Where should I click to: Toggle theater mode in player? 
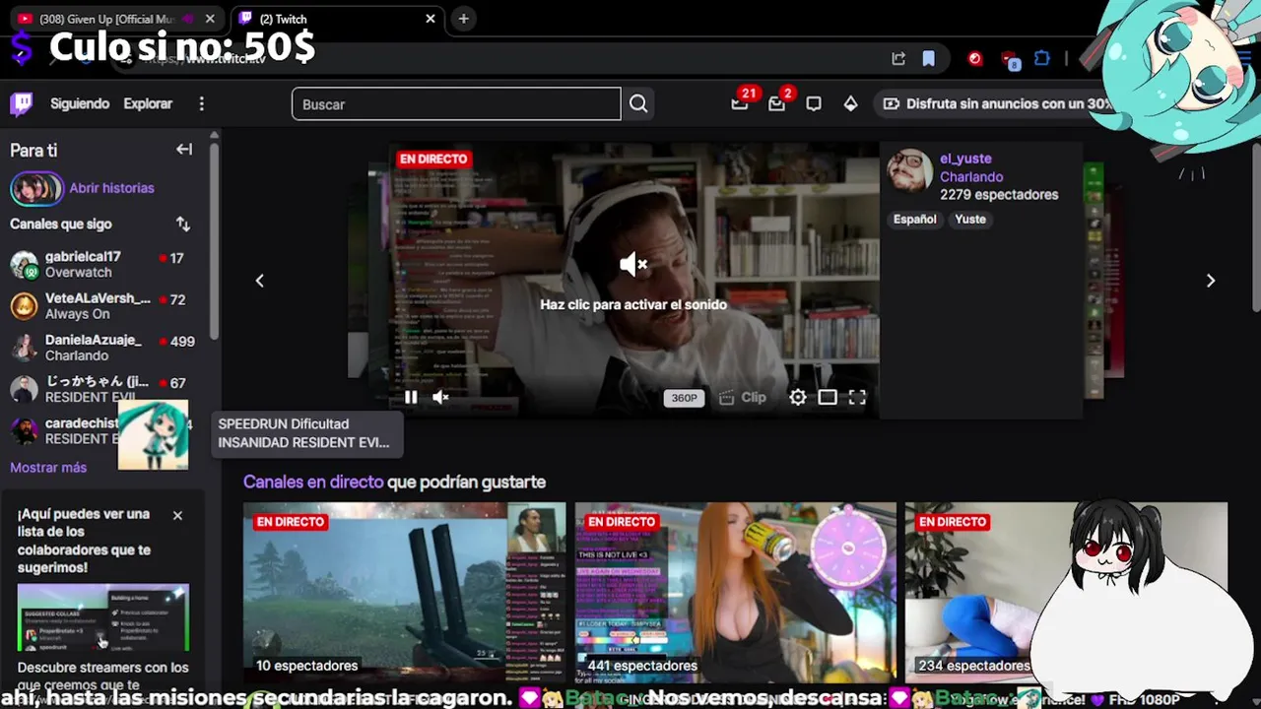point(828,397)
